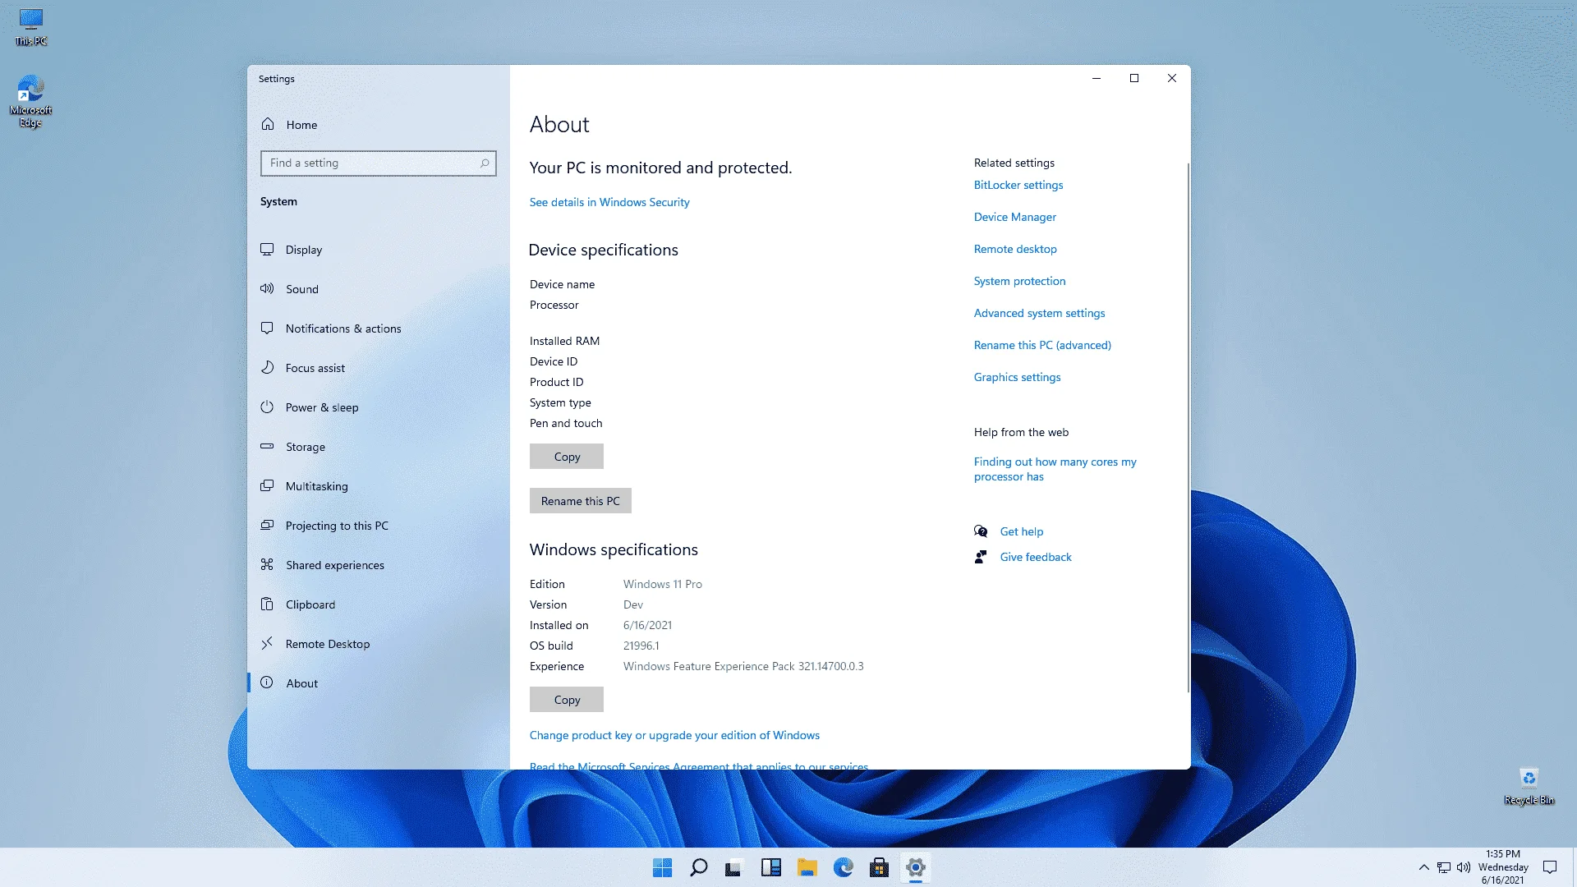Select the Display monitor icon

coord(267,250)
